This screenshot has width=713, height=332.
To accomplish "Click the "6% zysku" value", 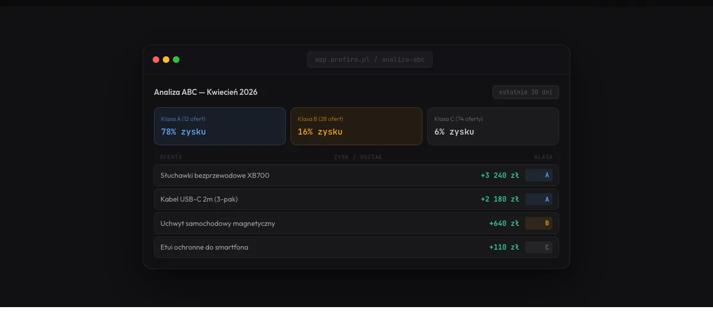I will point(455,132).
